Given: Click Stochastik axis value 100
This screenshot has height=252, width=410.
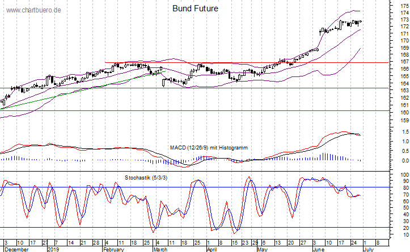Looking at the screenshot, I should (405, 175).
